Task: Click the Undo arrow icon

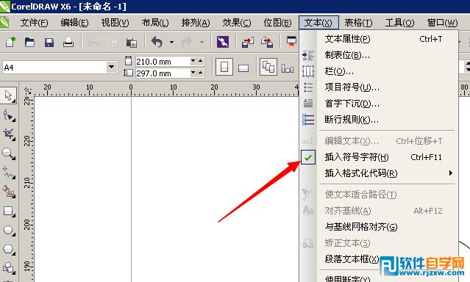Action: (157, 42)
